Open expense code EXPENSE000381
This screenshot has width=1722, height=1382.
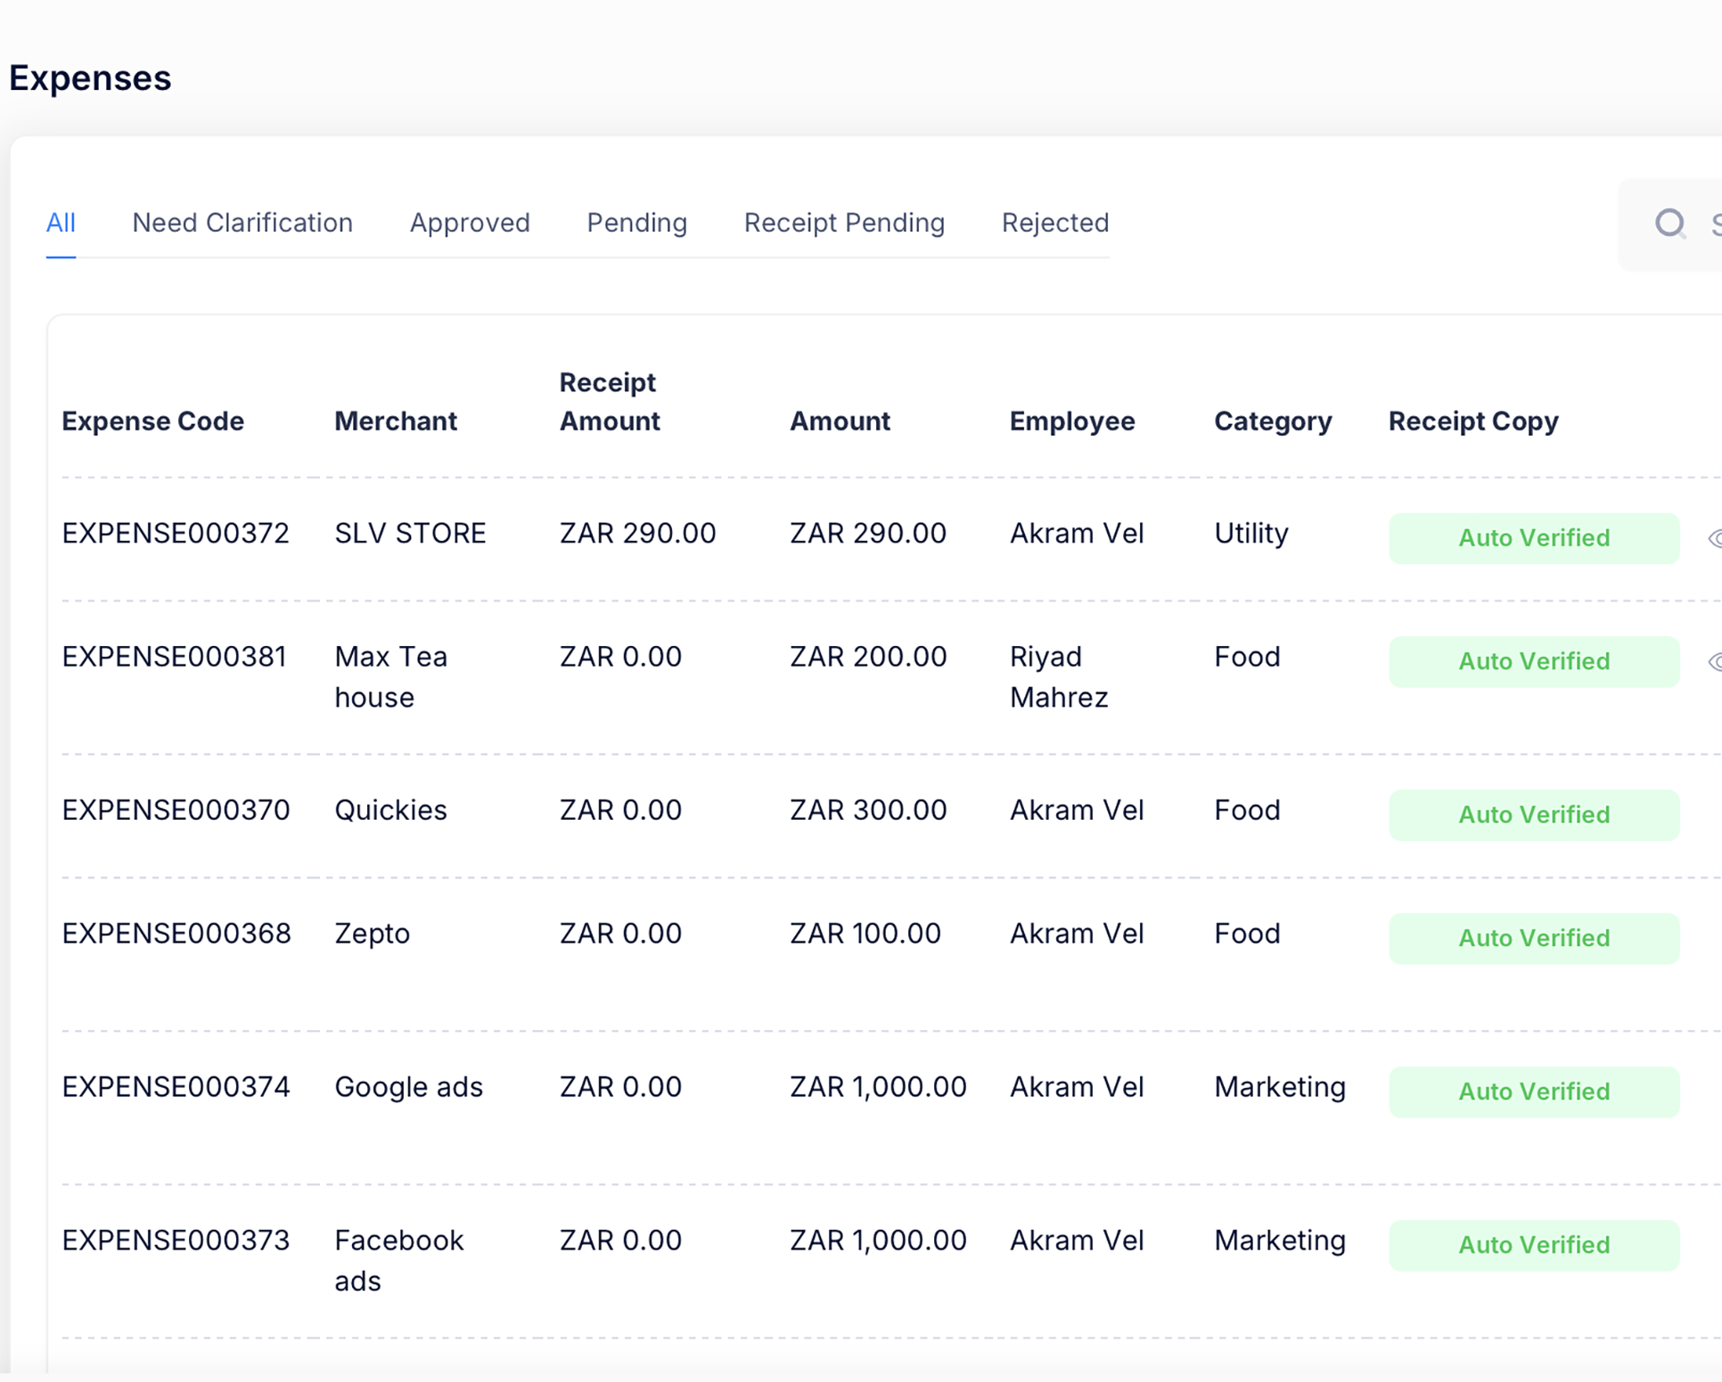tap(174, 657)
